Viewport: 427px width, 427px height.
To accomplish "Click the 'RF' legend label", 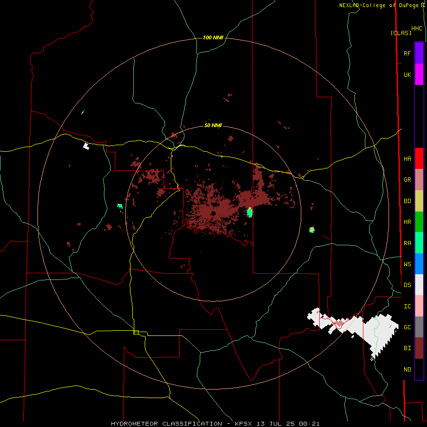I will [x=407, y=53].
